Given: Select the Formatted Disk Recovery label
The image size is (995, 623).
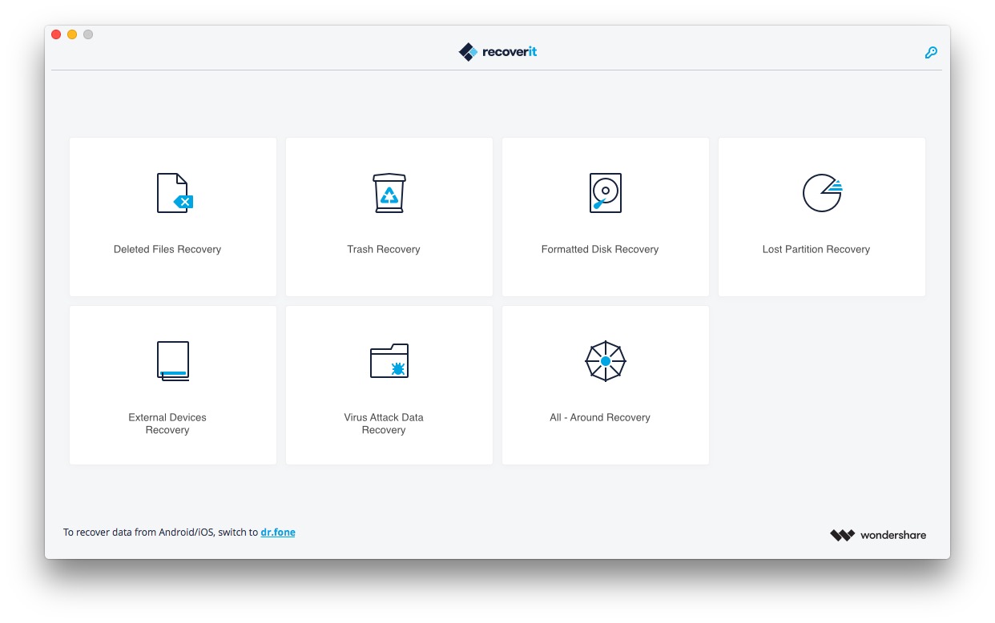Looking at the screenshot, I should point(600,250).
